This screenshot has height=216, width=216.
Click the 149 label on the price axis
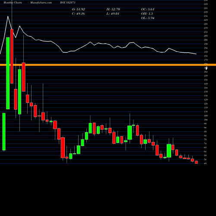(206, 84)
